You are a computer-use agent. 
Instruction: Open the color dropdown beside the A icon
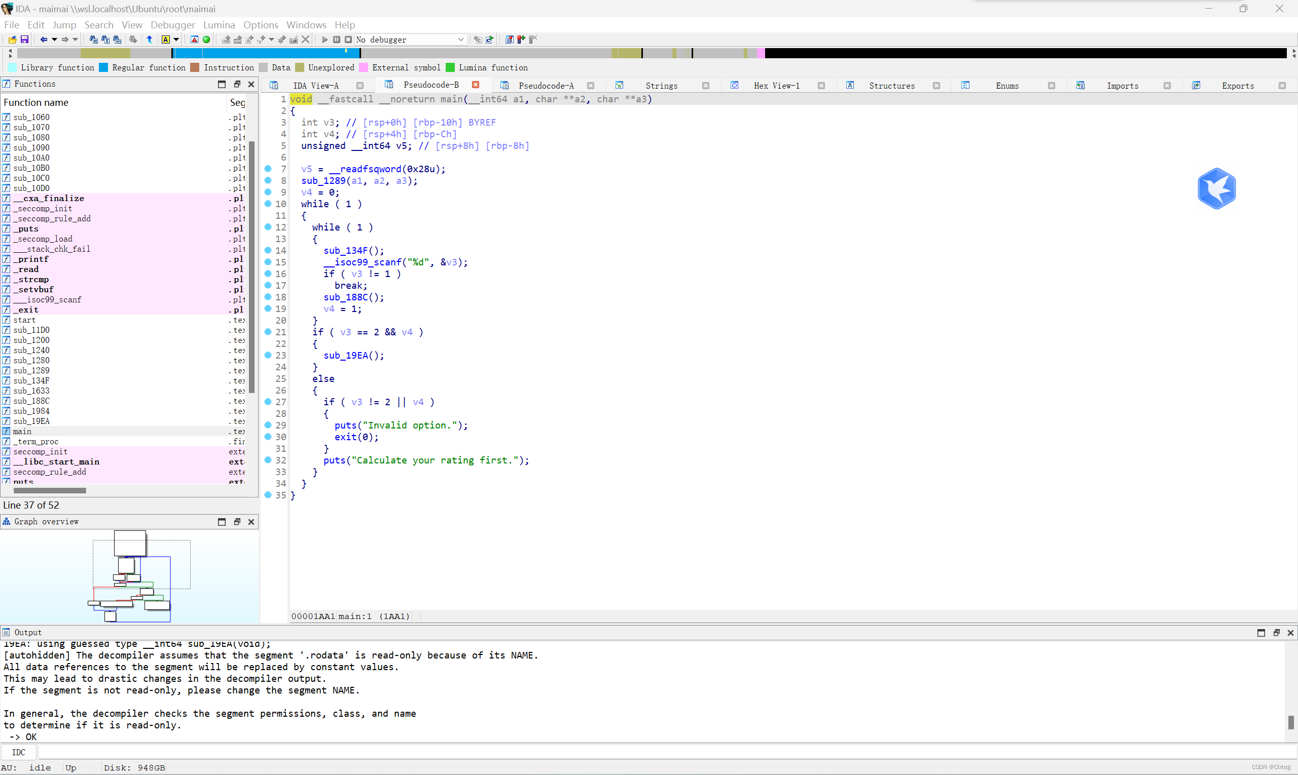tap(176, 39)
